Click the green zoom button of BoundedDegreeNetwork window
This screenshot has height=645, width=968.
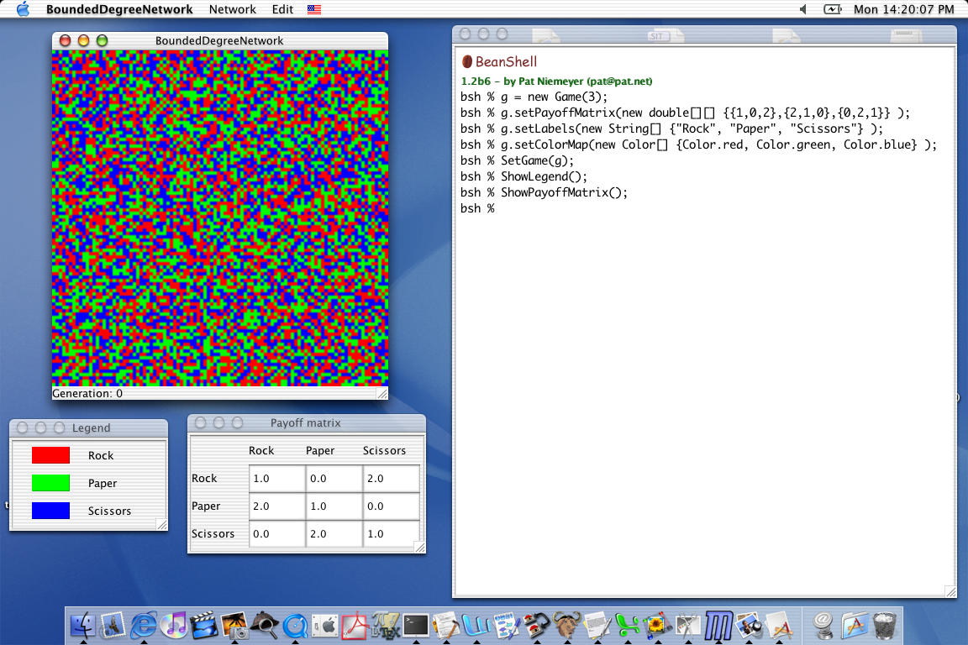(x=102, y=41)
